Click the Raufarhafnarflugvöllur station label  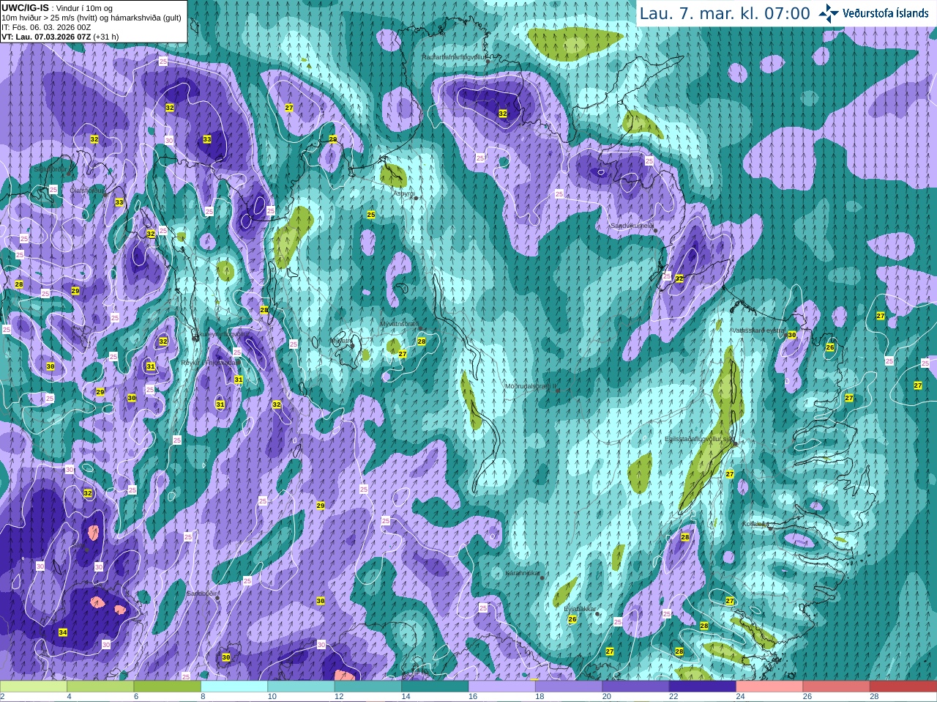pos(454,56)
